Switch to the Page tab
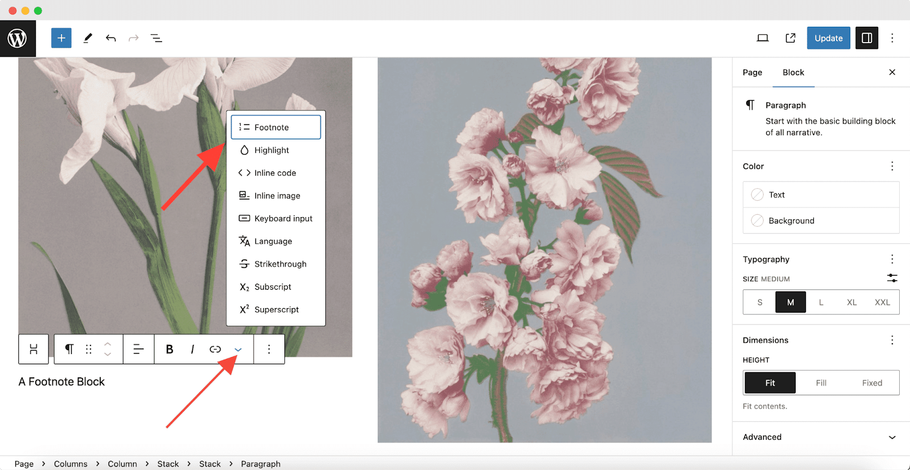Viewport: 910px width, 470px height. tap(752, 72)
